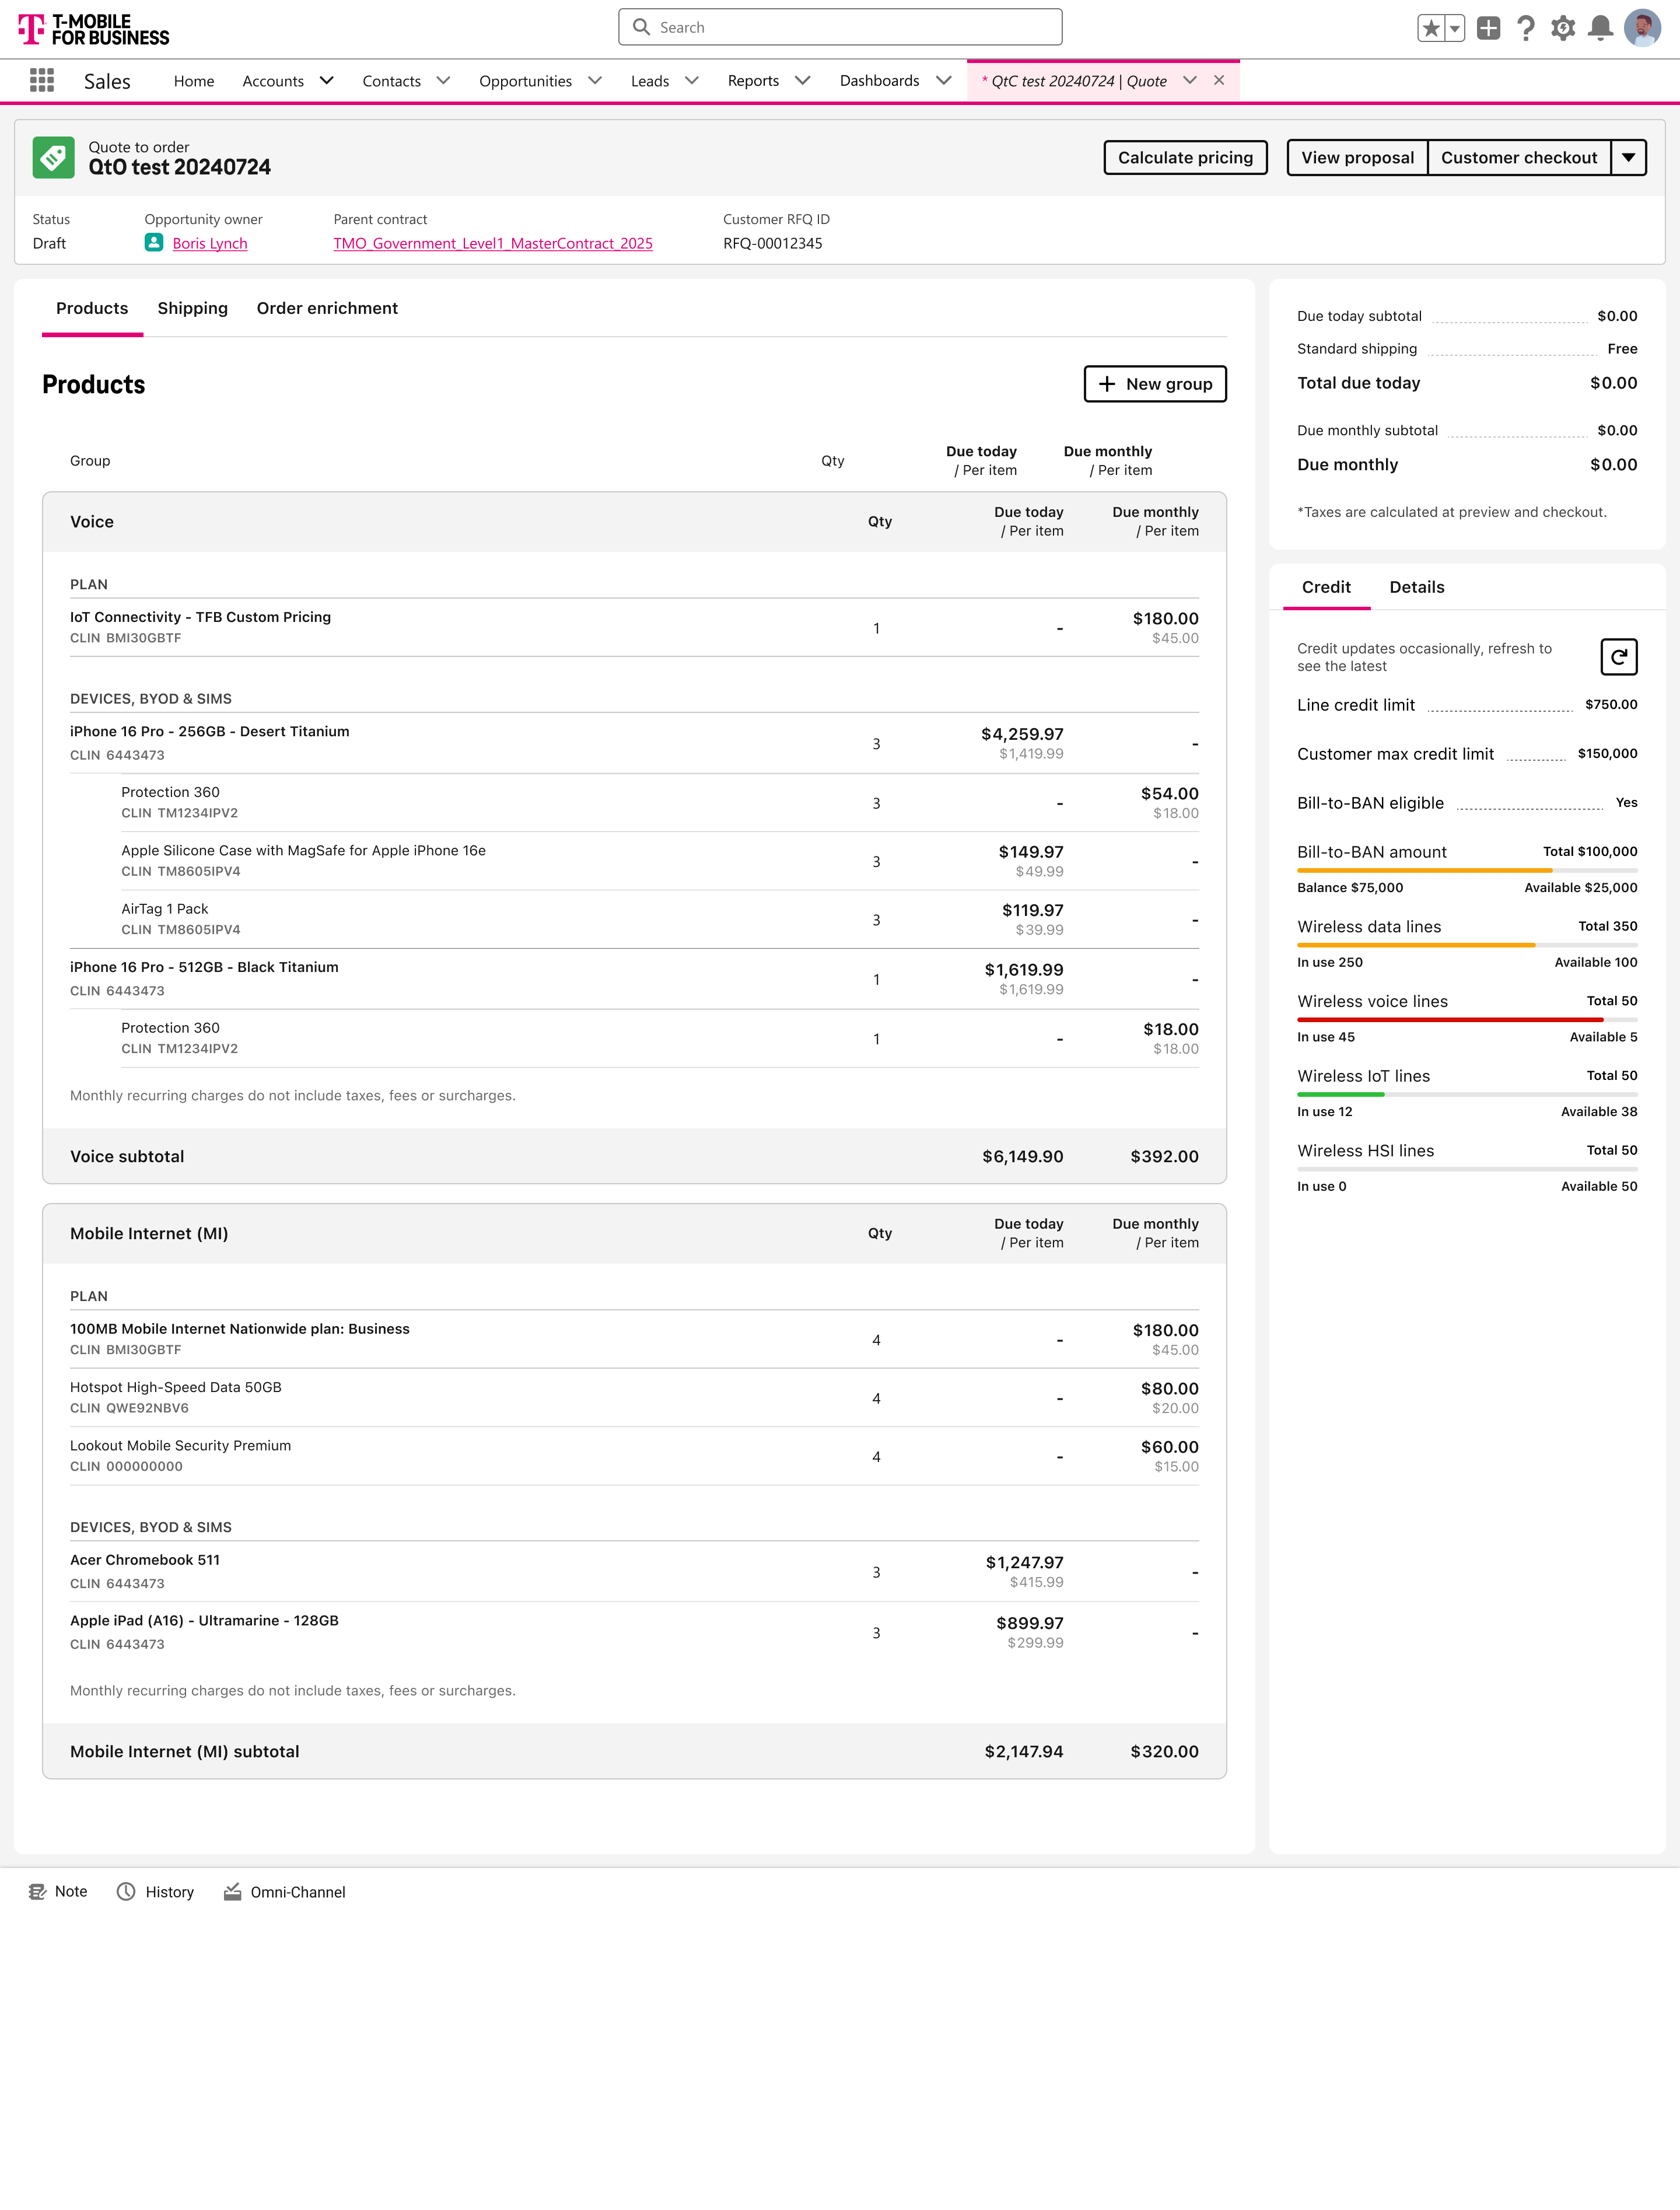The height and width of the screenshot is (2210, 1680).
Task: Click the Mobile Internet subtotal $2,147.94 amount
Action: 1024,1751
